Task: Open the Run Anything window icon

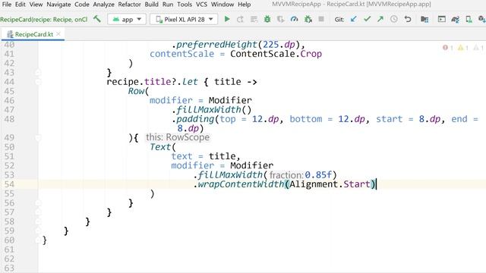Action: click(x=442, y=19)
